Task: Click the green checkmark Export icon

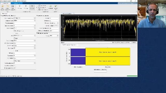Action: [x=56, y=6]
